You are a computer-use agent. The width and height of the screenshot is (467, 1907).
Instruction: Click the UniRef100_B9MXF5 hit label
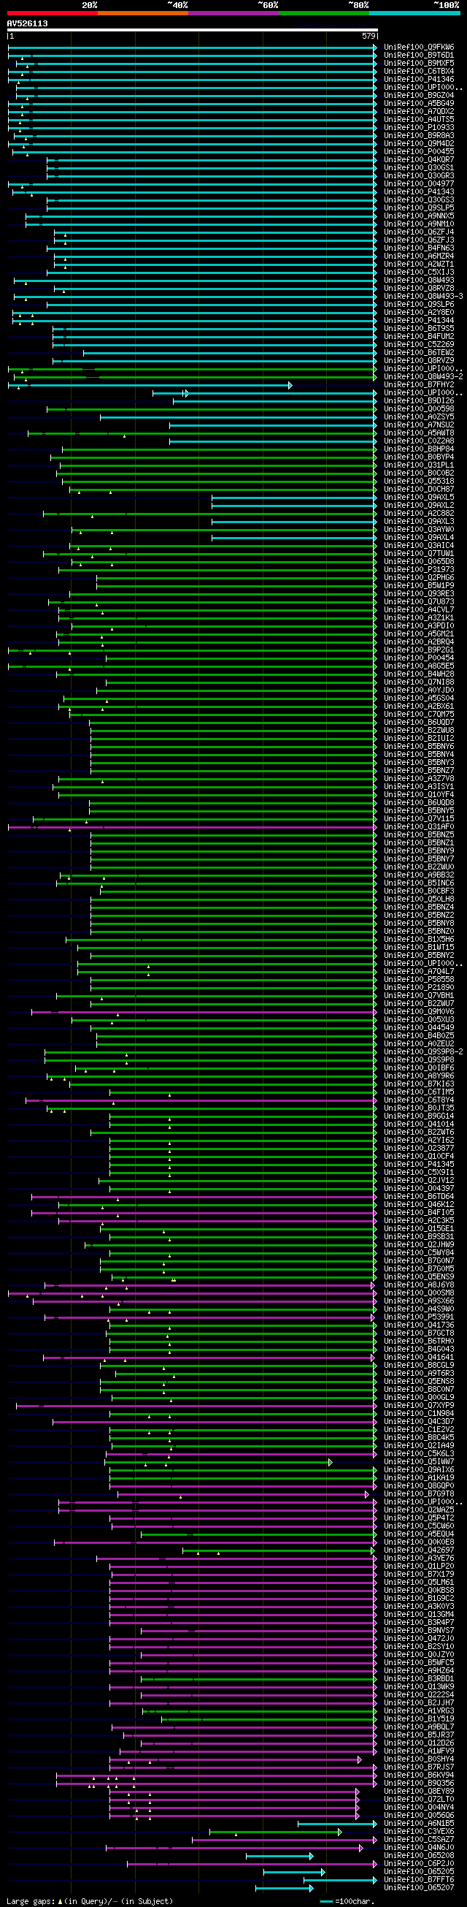419,64
